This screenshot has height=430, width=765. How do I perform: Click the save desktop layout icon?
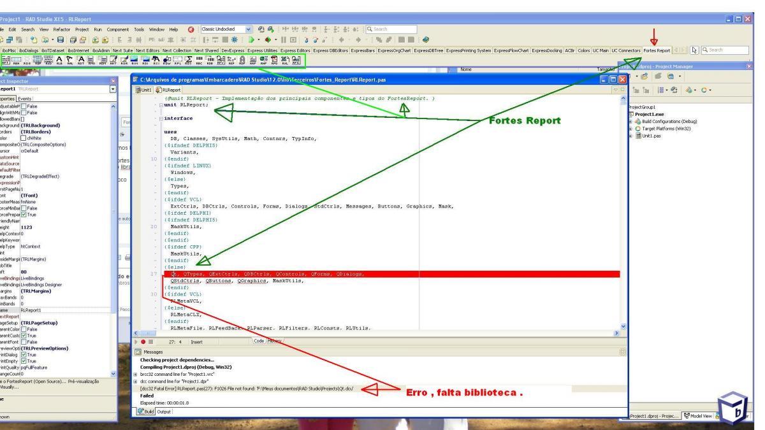coord(261,29)
